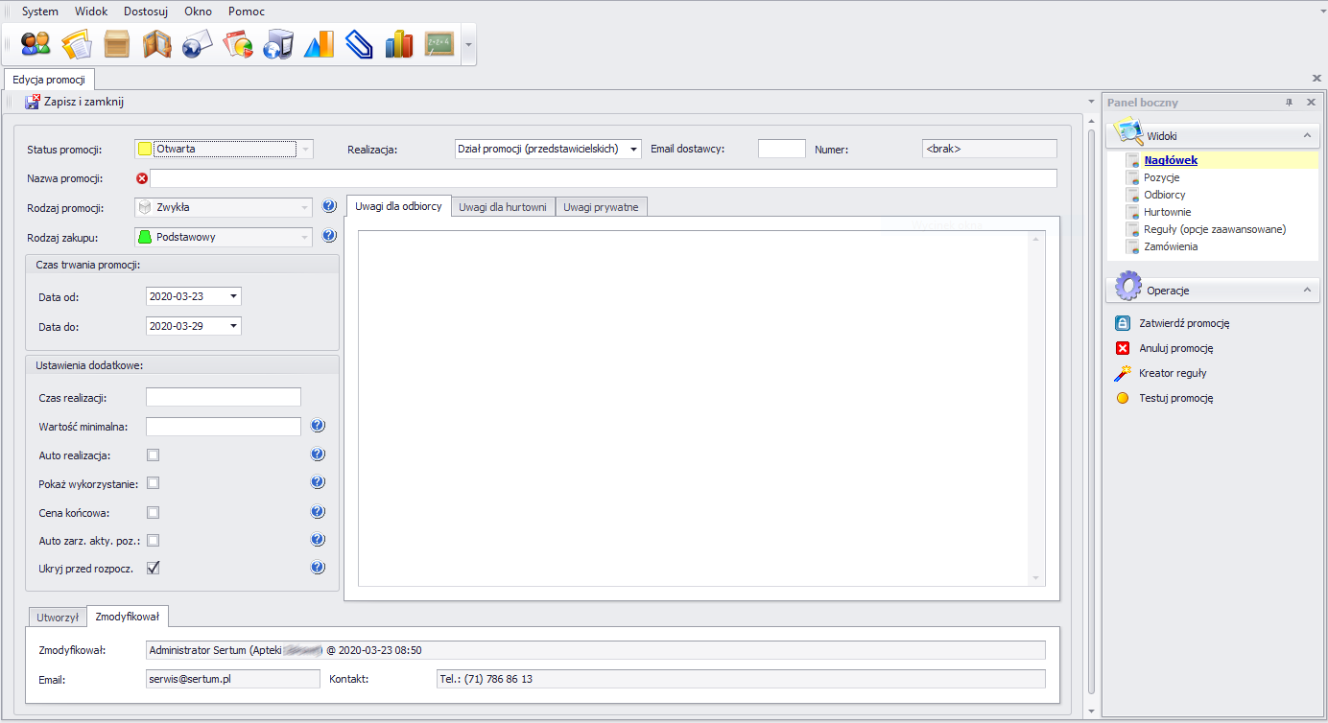Collapse the Operacje section in side panel
Screen dimensions: 1328x723
point(1306,290)
